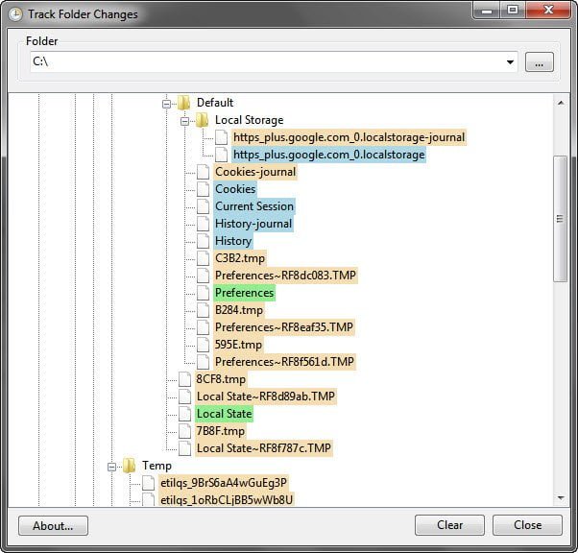Image resolution: width=578 pixels, height=553 pixels.
Task: Click file icon beside B284.tmp
Action: pyautogui.click(x=204, y=310)
